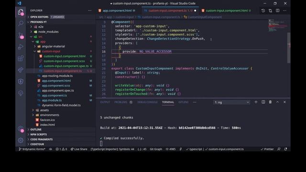Open notifications bell in status bar
Screen dimensions: 306x172
(x=285, y=149)
